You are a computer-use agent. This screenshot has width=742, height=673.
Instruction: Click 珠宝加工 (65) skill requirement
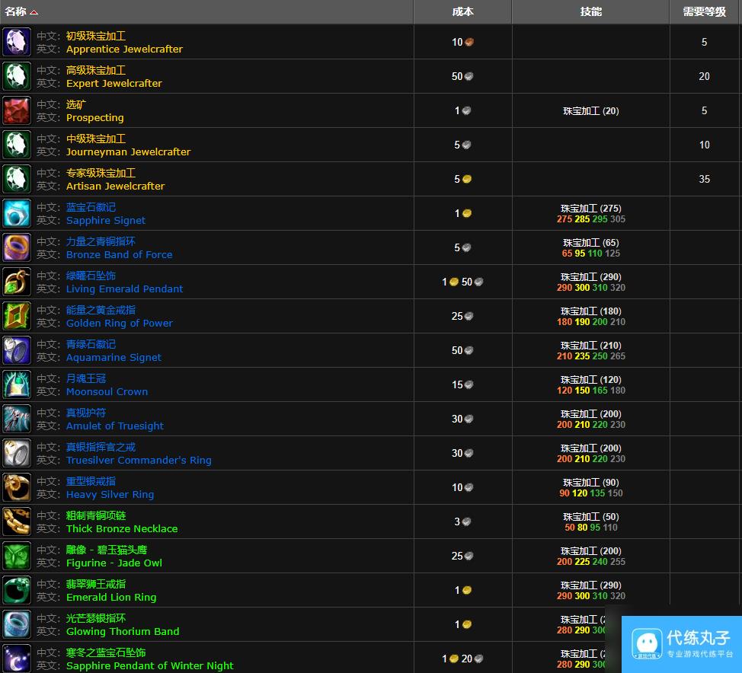(x=590, y=243)
